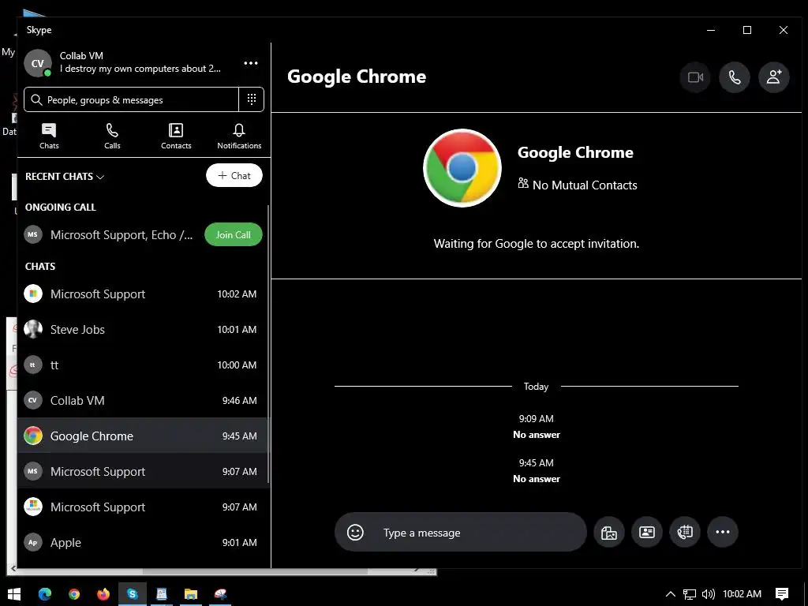Open the Notifications tab
The image size is (808, 606).
[x=239, y=136]
